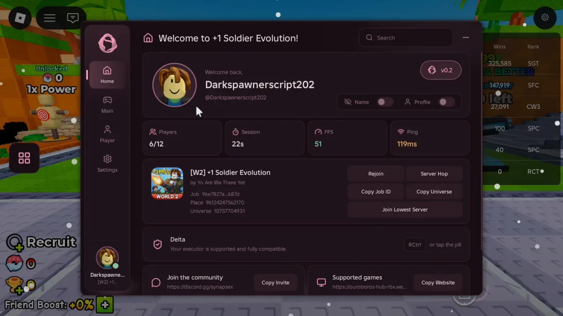Click the sidebar avatar for Darkspawne...
Screen dimensions: 563x316
point(107,258)
